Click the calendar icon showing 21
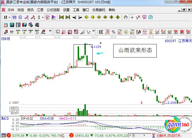This screenshot has width=192, height=138. point(5,25)
